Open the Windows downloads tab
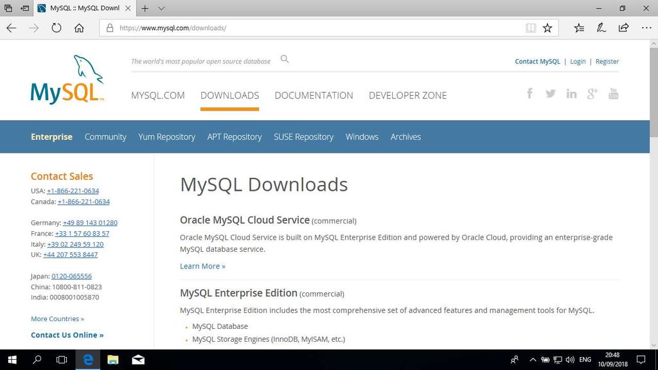Image resolution: width=658 pixels, height=370 pixels. 362,137
